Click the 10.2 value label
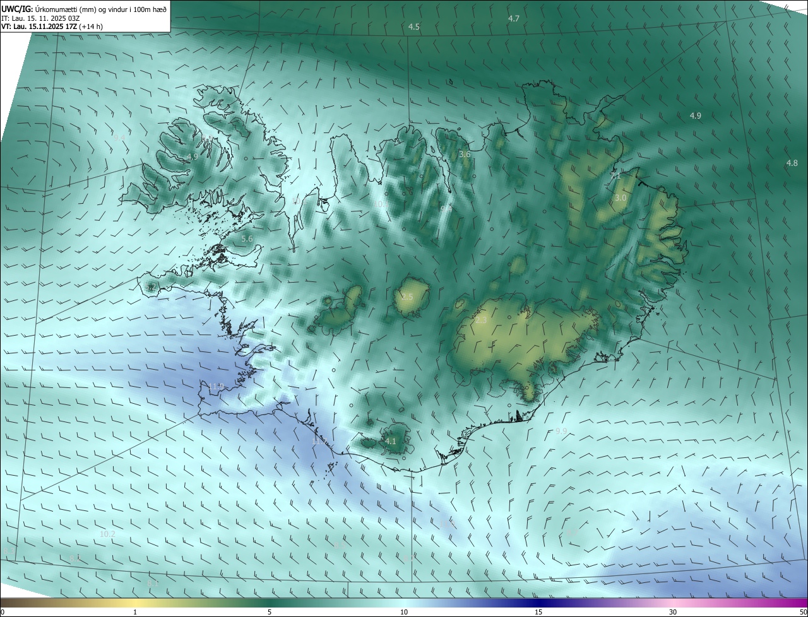 coord(108,534)
